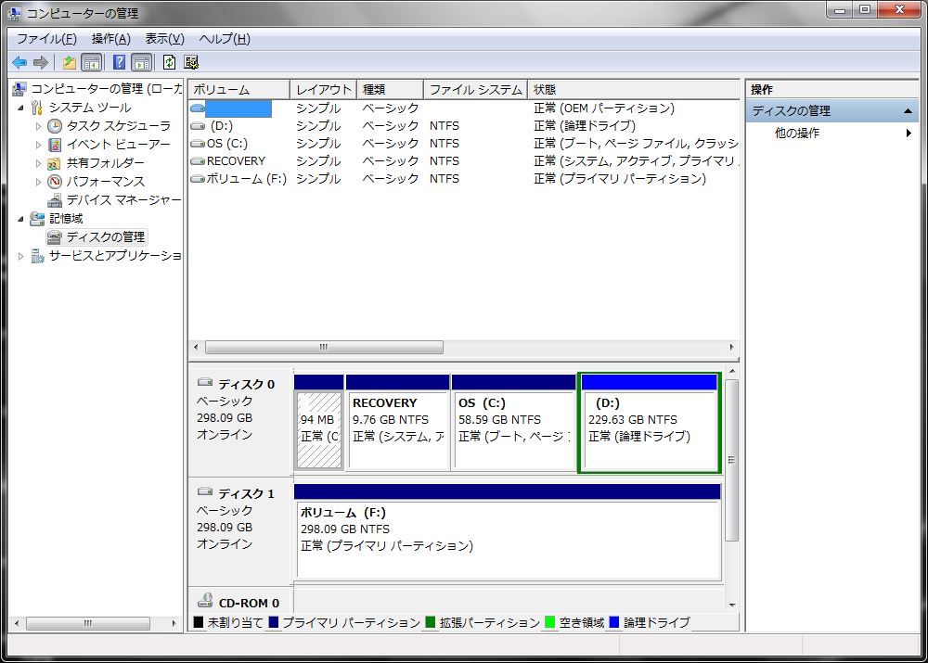Viewport: 928px width, 663px height.
Task: Collapse the 記憶域 tree node
Action: tap(20, 219)
